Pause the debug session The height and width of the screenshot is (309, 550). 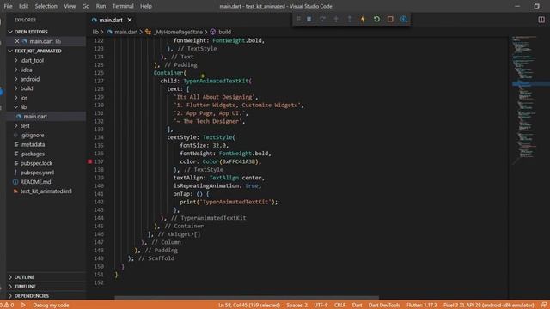click(x=309, y=19)
